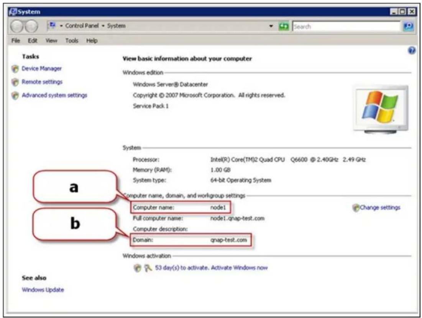Click the Change settings link
The image size is (422, 318).
(380, 207)
